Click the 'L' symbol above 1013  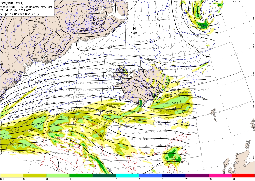[201, 10]
